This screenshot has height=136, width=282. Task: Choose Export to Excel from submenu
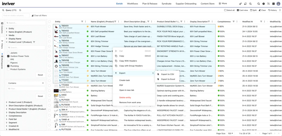[168, 79]
